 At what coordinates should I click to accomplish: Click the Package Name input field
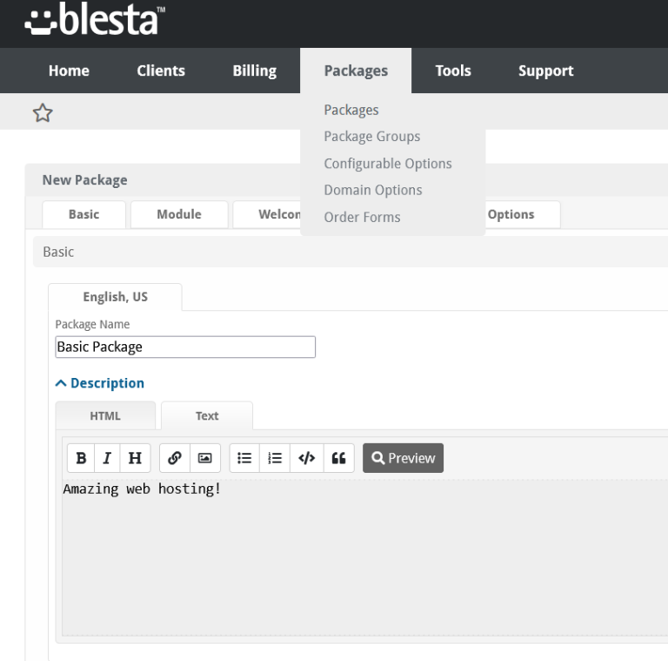click(x=185, y=347)
